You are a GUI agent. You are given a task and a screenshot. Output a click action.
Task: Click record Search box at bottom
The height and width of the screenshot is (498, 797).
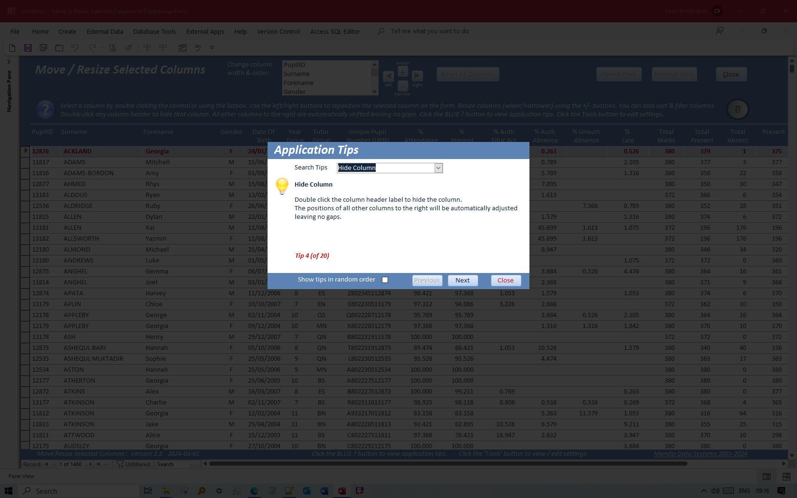pos(173,464)
